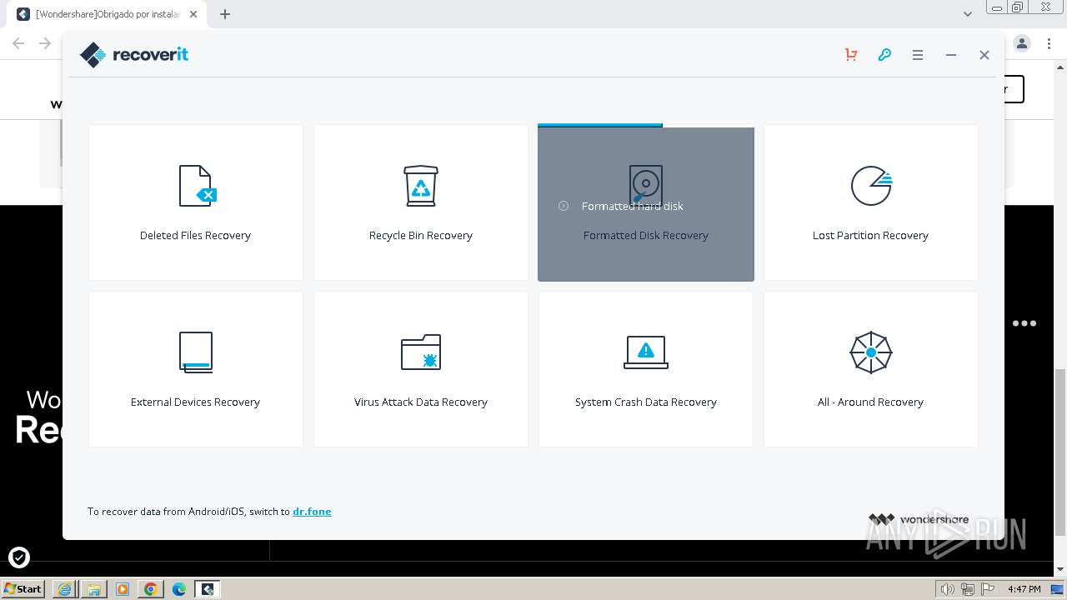Open the Windows Start menu
This screenshot has height=600, width=1067.
(x=23, y=588)
